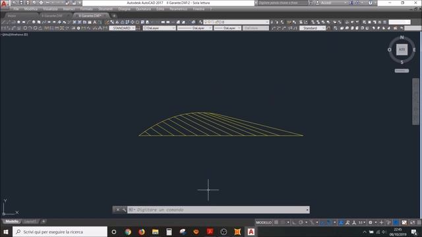Open the Modifica menu
Viewport: 422px width, 237px height.
coord(31,9)
